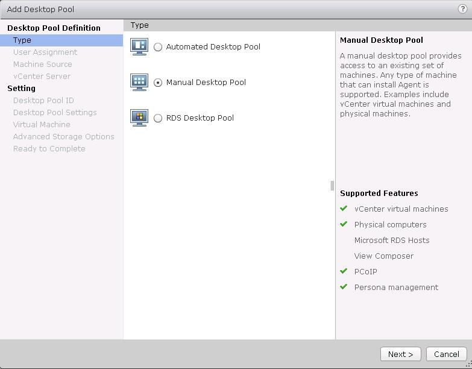Choose the RDS Desktop Pool radio option
This screenshot has width=472, height=369.
pyautogui.click(x=158, y=118)
